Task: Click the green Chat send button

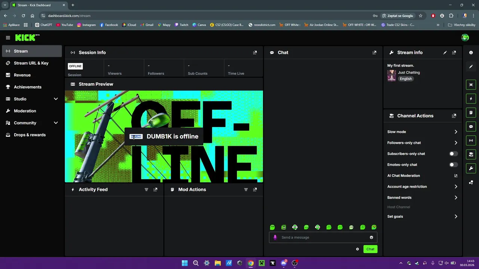Action: click(370, 249)
